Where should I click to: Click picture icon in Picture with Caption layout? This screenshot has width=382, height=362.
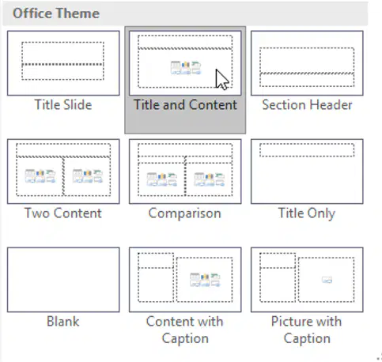point(327,280)
